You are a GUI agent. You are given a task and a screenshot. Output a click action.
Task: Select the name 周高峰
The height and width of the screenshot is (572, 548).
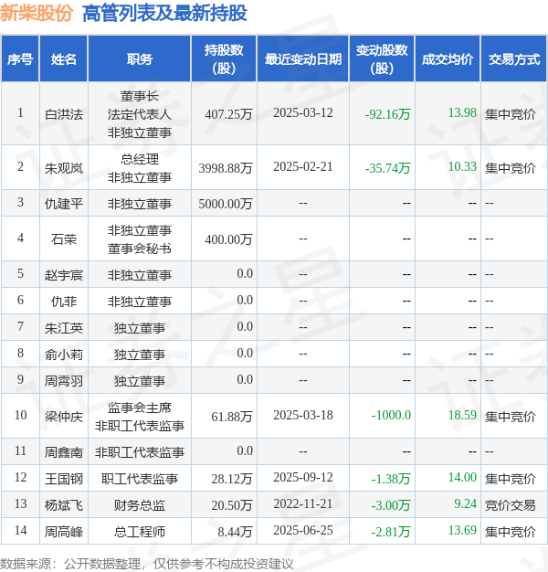coord(64,532)
